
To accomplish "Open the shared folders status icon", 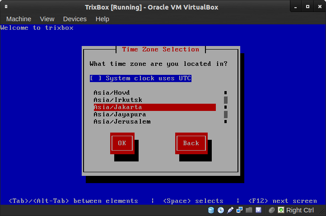I will pyautogui.click(x=249, y=210).
